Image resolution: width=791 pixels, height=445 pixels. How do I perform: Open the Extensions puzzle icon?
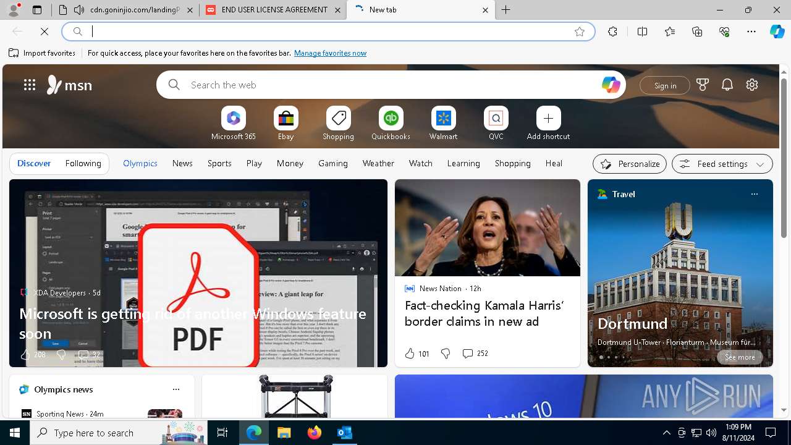click(612, 32)
